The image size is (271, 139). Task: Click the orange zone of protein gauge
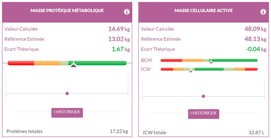point(47,63)
